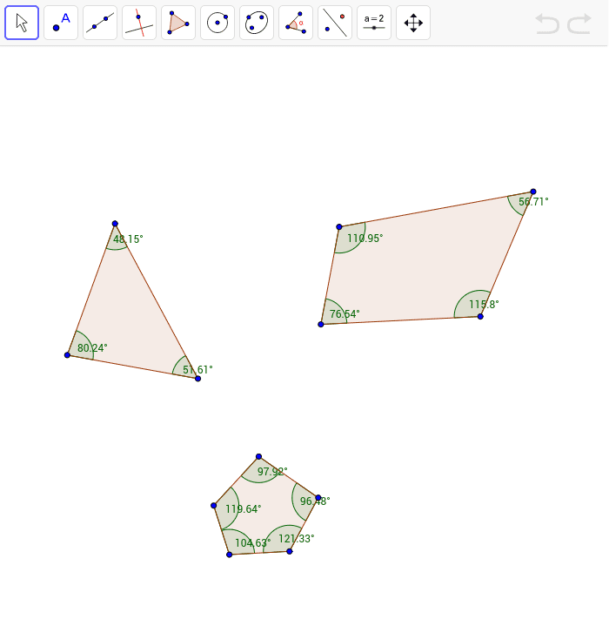Choose the Line through two points tool
The image size is (609, 619).
pos(100,23)
